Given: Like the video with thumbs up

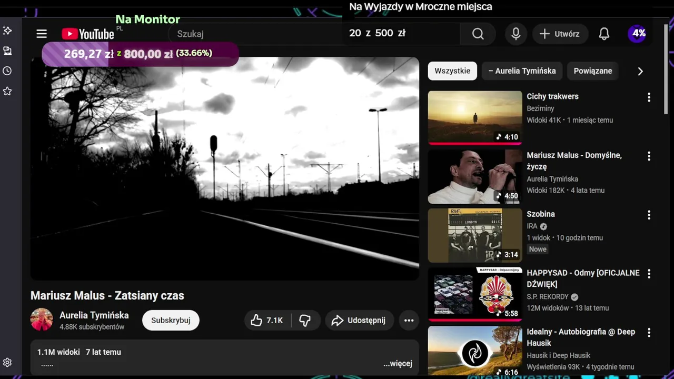Looking at the screenshot, I should (x=268, y=320).
